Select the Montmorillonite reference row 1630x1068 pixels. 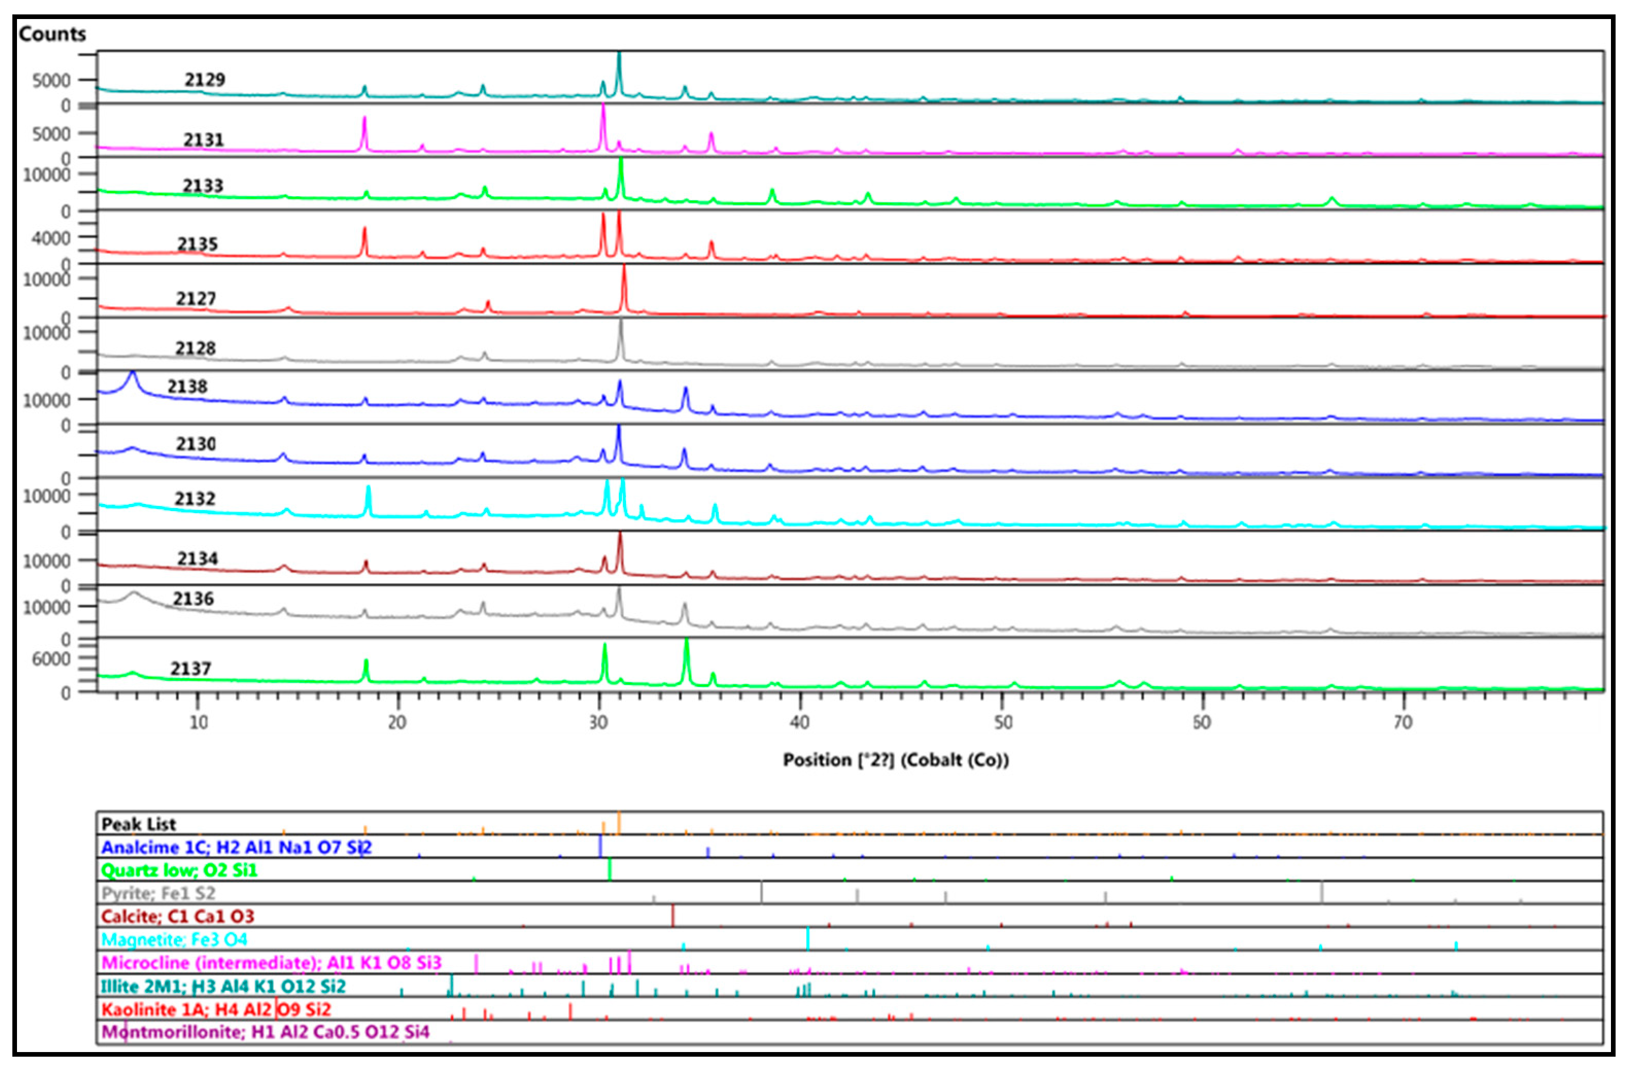click(265, 1032)
